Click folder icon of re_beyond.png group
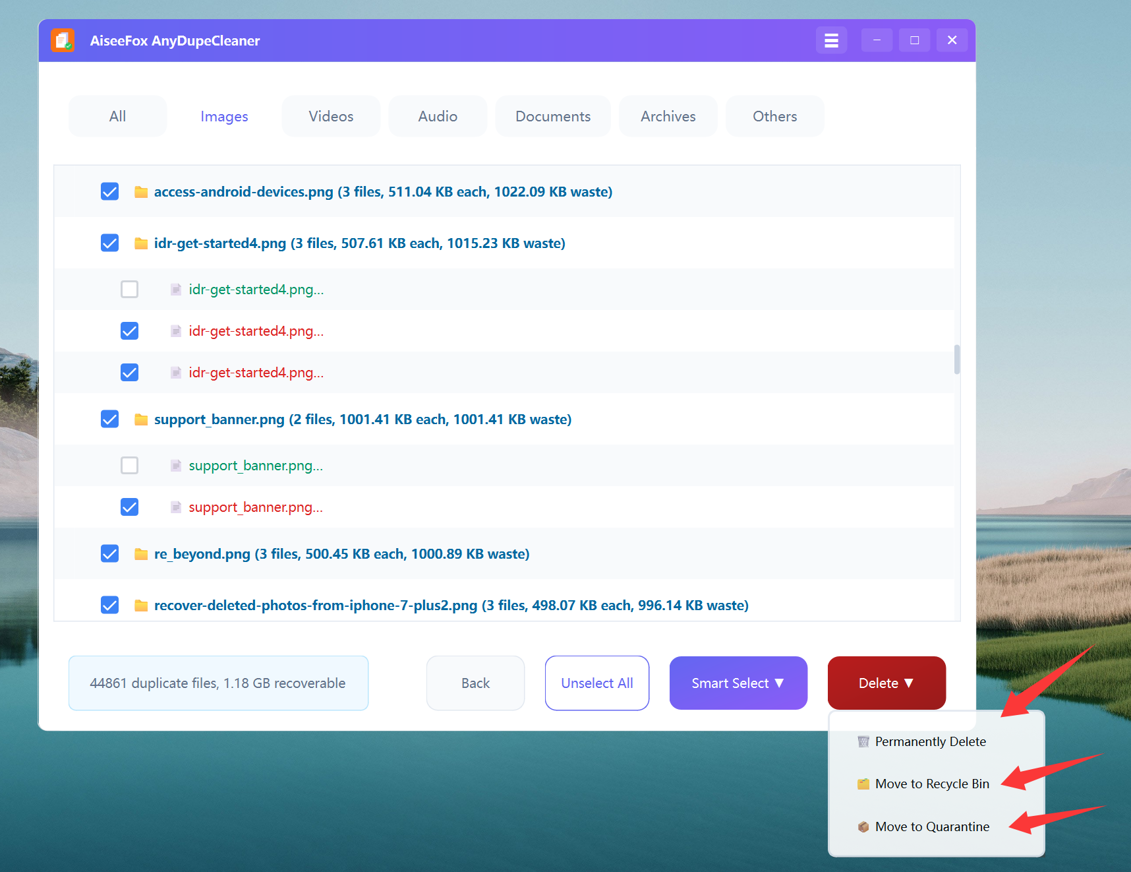The width and height of the screenshot is (1131, 872). [x=140, y=554]
